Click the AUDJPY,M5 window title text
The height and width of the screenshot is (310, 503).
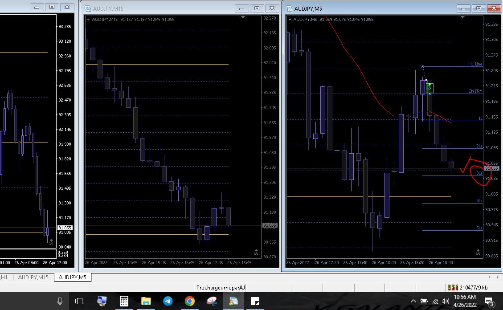coord(308,8)
